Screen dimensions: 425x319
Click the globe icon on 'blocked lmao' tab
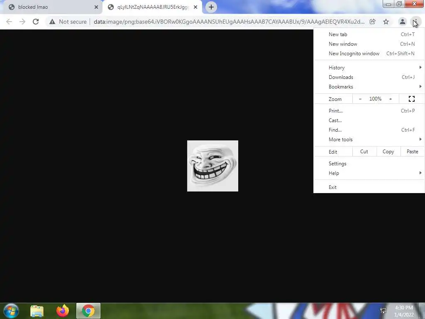(11, 7)
